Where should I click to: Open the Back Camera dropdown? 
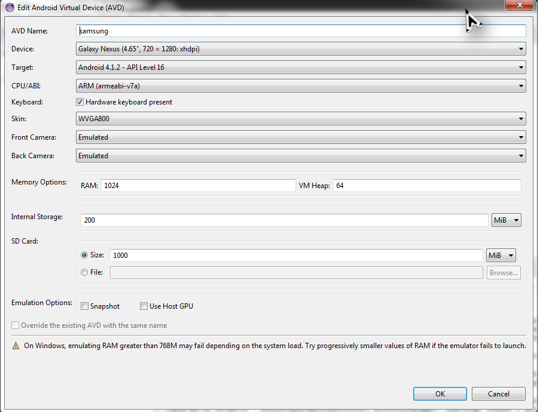click(x=521, y=155)
